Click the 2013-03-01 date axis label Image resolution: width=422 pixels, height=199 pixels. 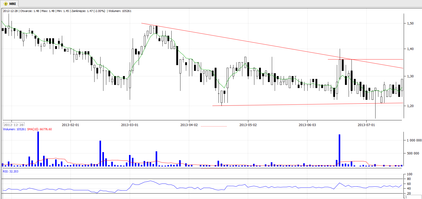pos(130,125)
